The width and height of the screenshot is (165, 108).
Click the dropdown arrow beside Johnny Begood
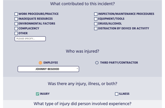[x=77, y=69]
